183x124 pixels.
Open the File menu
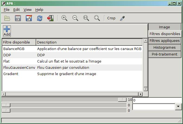pyautogui.click(x=7, y=10)
